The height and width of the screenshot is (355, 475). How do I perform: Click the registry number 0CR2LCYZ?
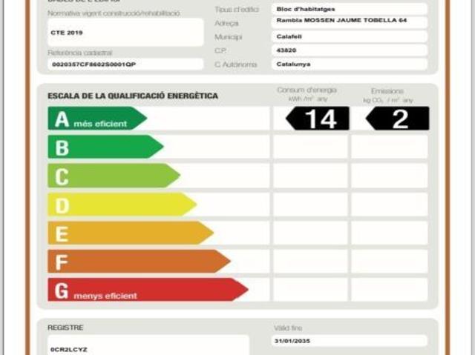point(69,350)
